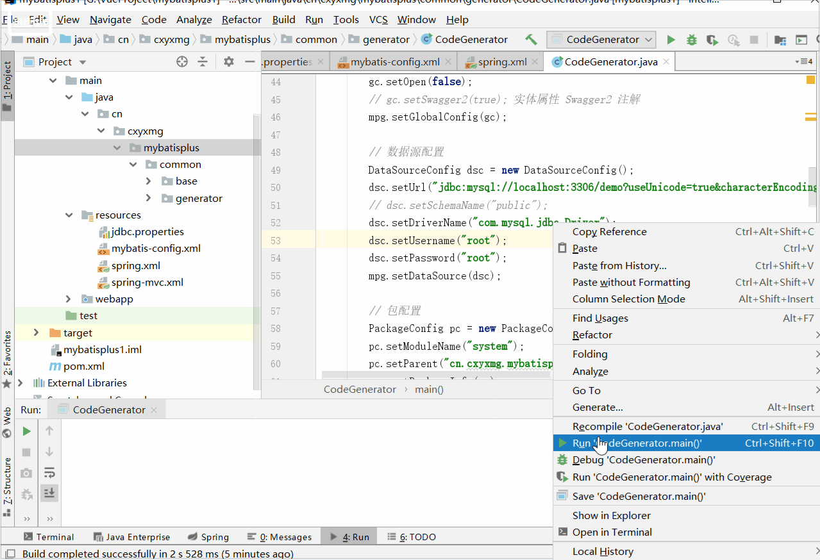The image size is (820, 560).
Task: Close the mybatis-config.xml editor tab
Action: coord(448,62)
